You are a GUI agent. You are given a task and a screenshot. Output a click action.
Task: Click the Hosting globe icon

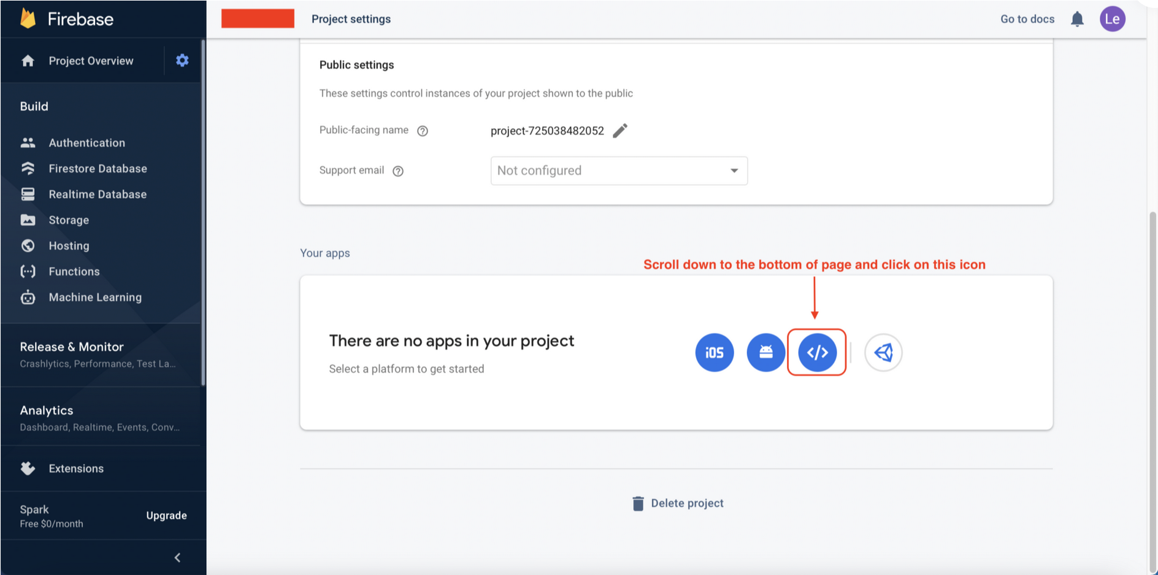[28, 245]
